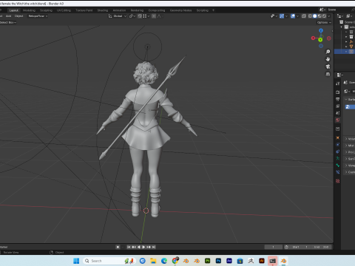Click End 250 frame field

(x=322, y=247)
